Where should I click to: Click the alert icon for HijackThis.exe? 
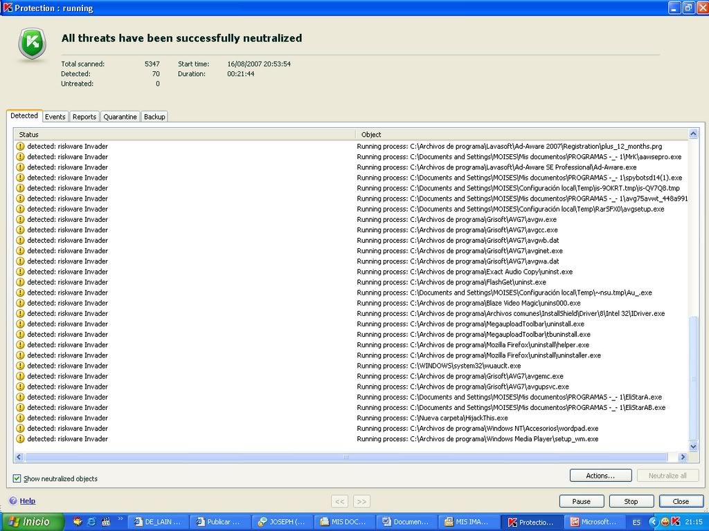pos(20,418)
